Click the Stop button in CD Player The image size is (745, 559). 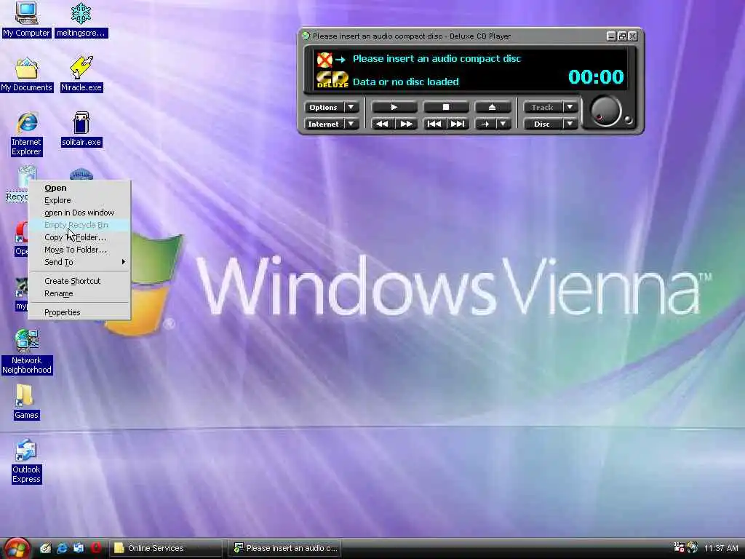446,107
